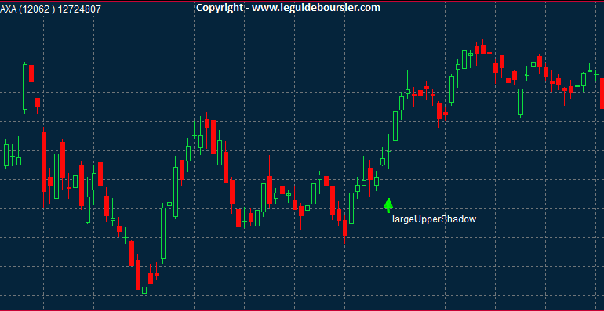Click the AXA (12062) ticker title
The width and height of the screenshot is (604, 311).
(x=27, y=9)
